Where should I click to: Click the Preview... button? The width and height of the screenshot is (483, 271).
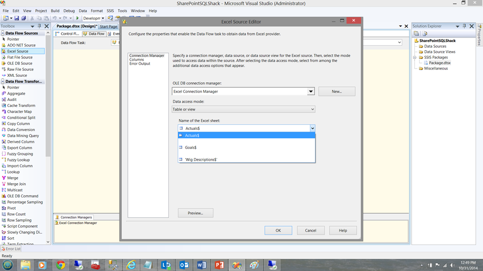coord(195,213)
